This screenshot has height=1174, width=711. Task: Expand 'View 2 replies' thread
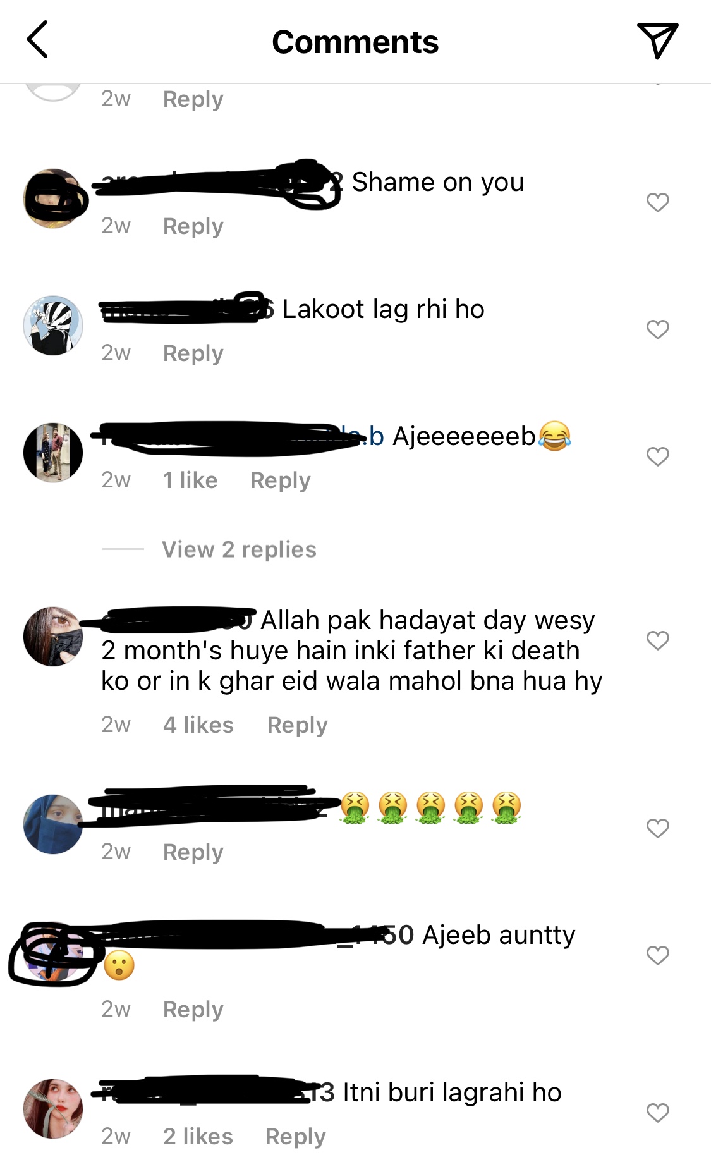point(239,549)
